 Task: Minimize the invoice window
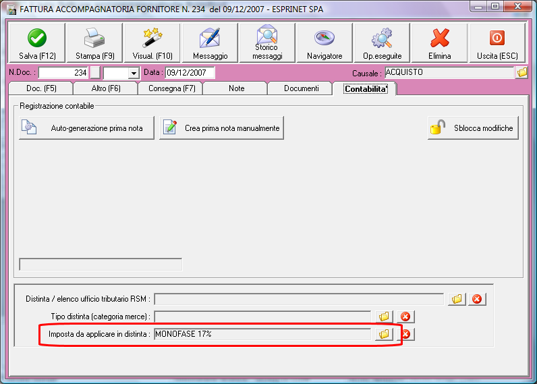point(478,7)
